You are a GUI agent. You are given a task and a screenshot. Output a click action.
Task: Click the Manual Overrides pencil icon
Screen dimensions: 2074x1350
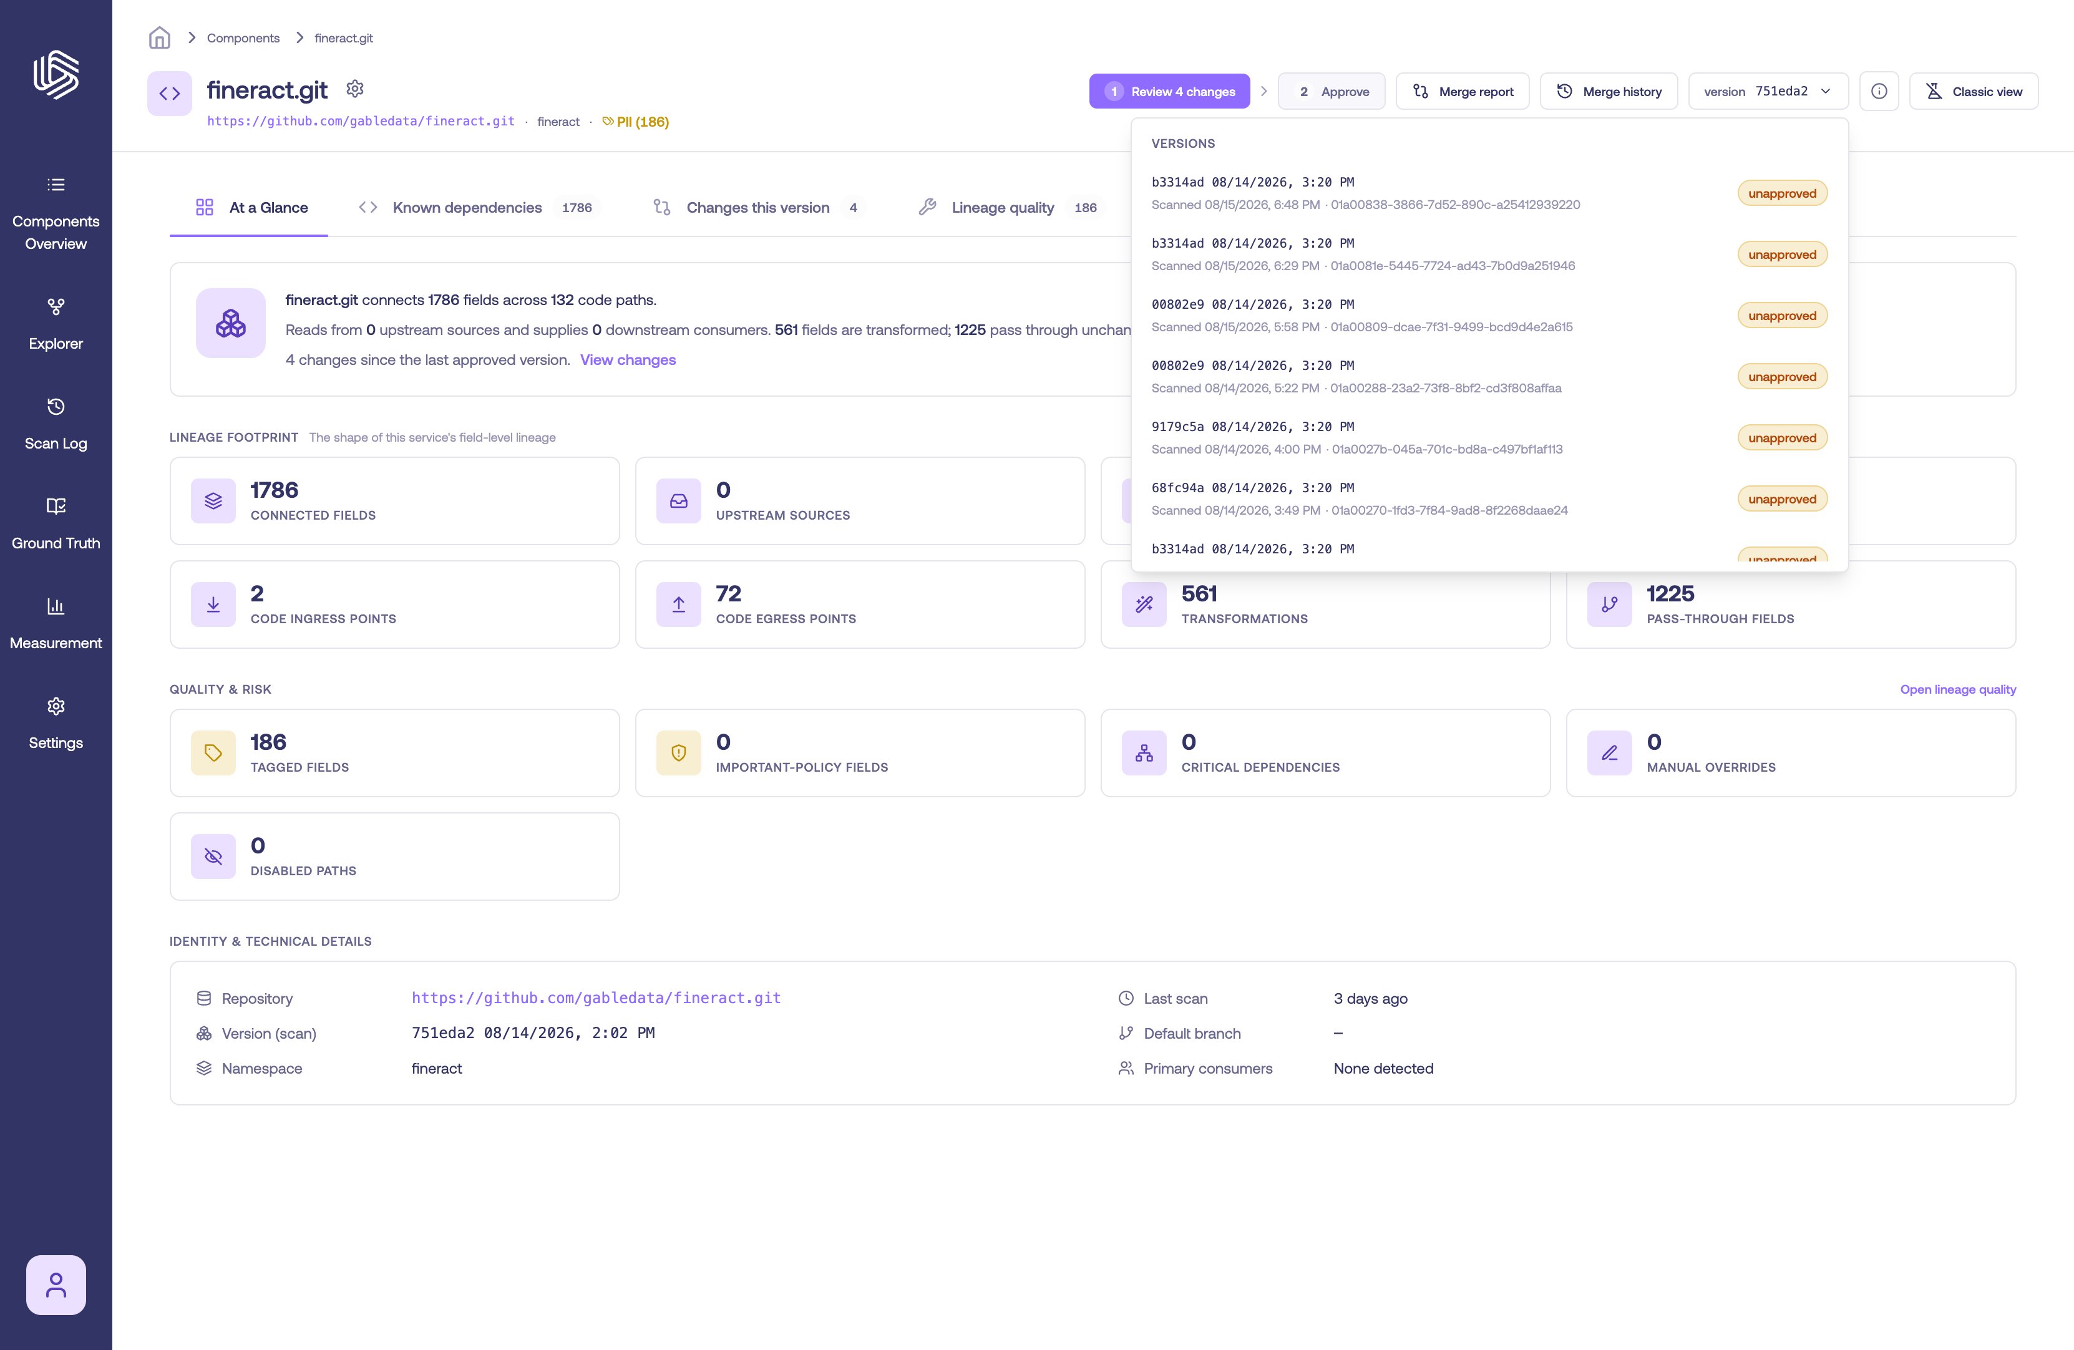(1610, 753)
